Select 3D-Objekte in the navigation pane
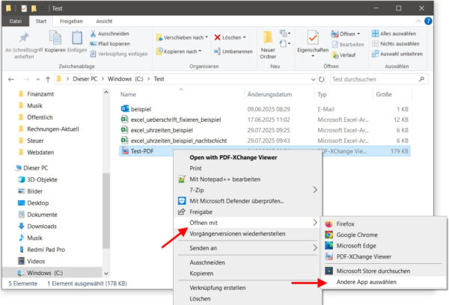The image size is (449, 305). click(x=42, y=179)
